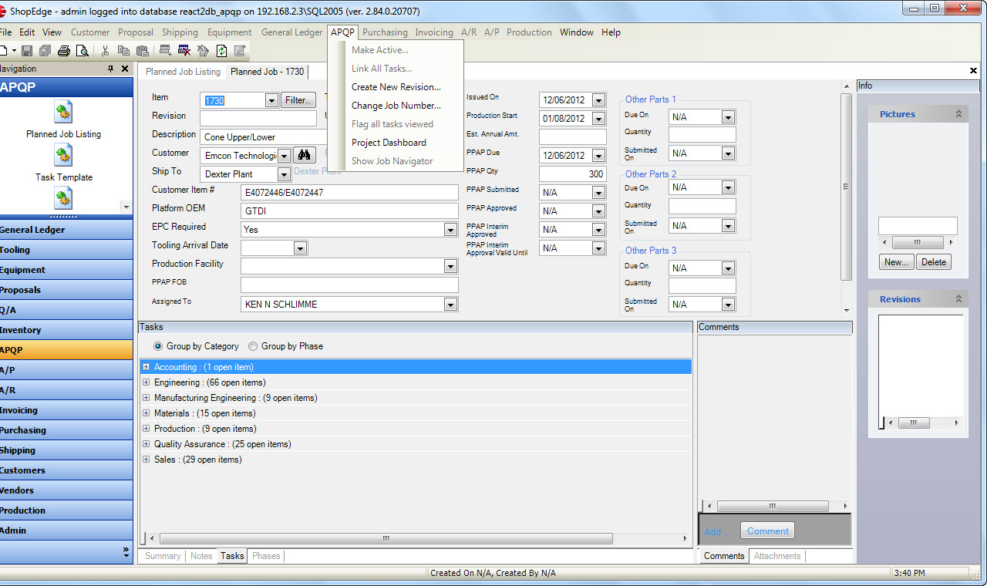Open the Purchasing menu
Image resolution: width=987 pixels, height=586 pixels.
pos(385,32)
